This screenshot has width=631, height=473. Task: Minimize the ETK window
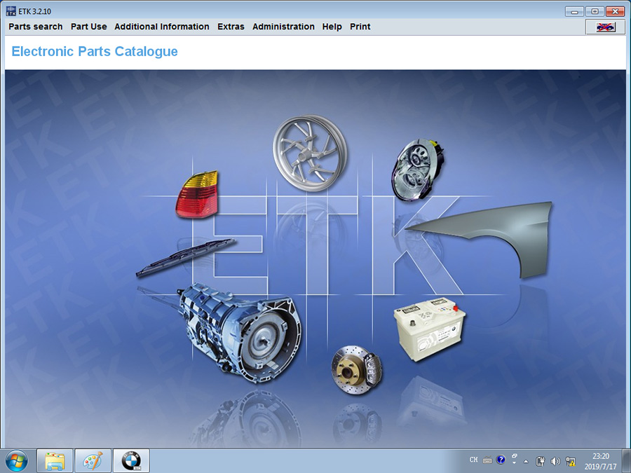click(x=574, y=12)
